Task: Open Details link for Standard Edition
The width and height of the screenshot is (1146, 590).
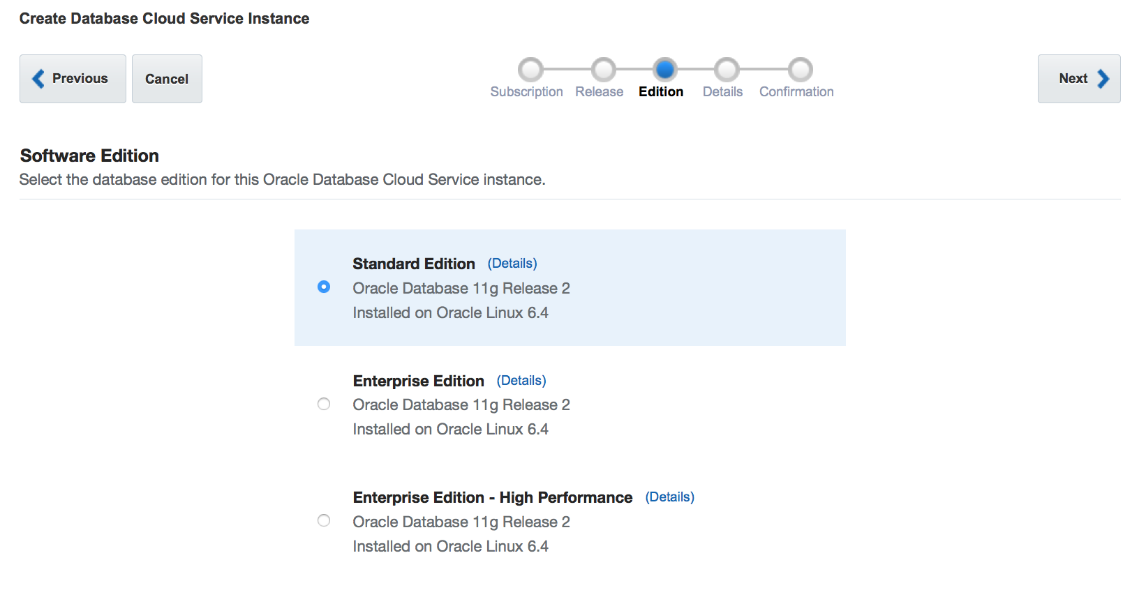Action: click(512, 264)
